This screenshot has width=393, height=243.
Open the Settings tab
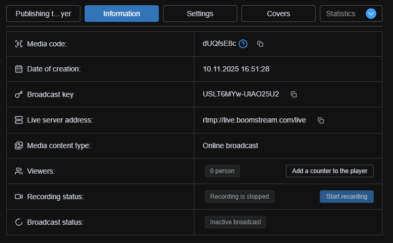coord(200,14)
